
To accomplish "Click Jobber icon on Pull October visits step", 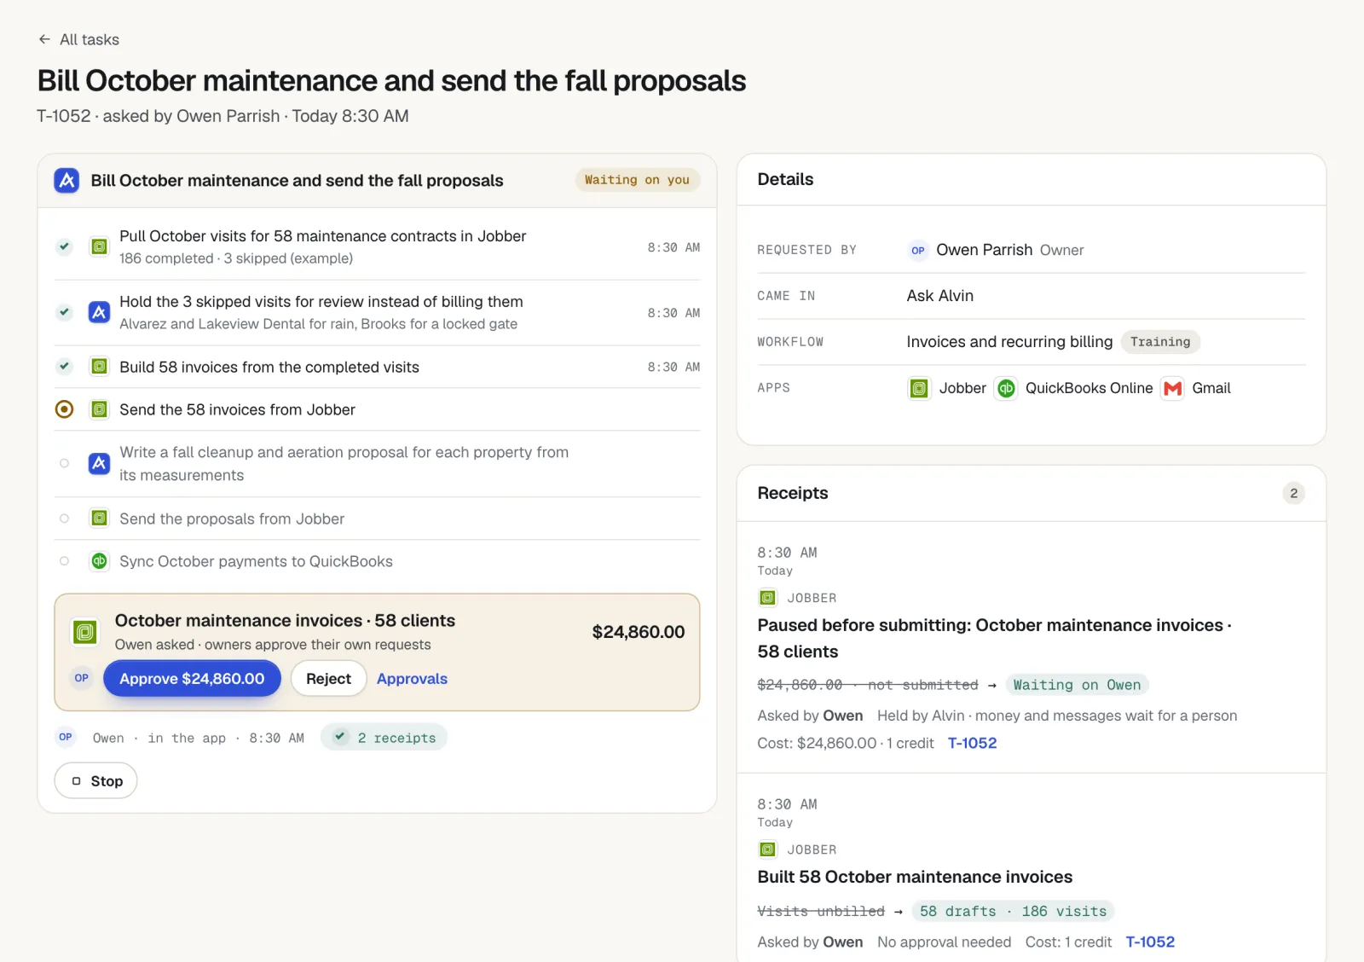I will click(100, 246).
